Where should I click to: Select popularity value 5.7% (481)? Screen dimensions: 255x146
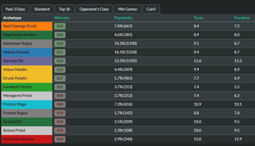(123, 78)
